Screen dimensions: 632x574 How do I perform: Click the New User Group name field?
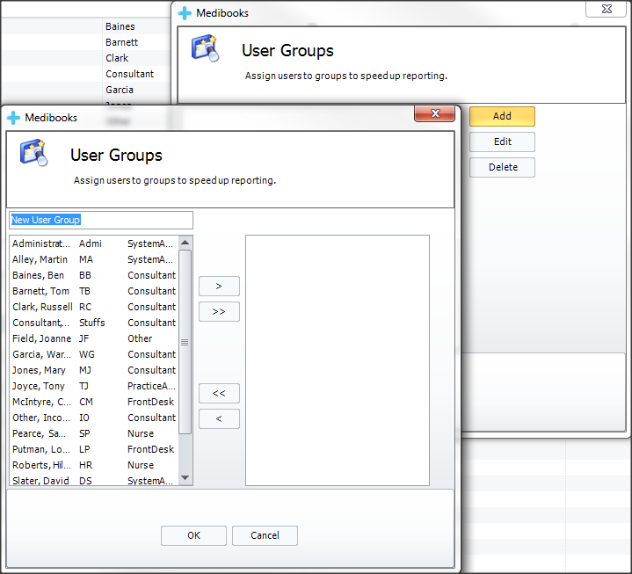click(101, 220)
